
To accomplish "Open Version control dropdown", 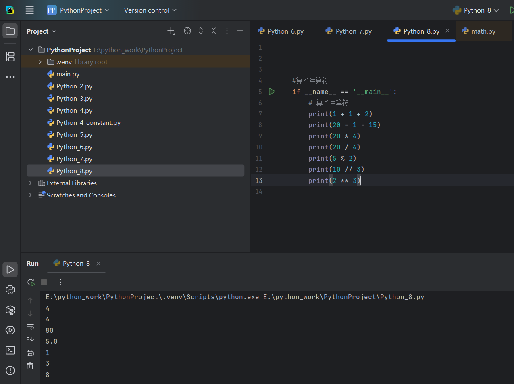I will point(150,10).
